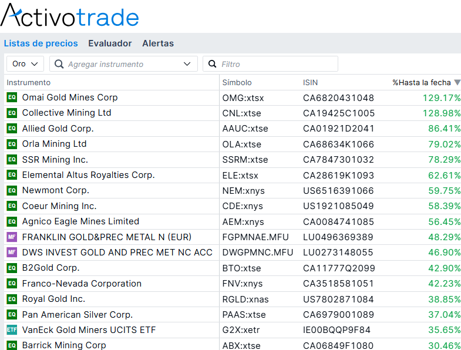Click the ETF icon beside VanEck Gold Miners
461x350 pixels.
[x=12, y=330]
